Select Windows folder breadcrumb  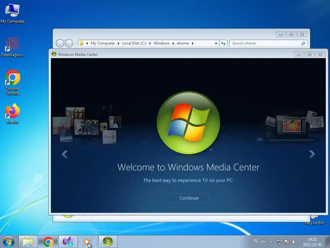click(x=161, y=43)
